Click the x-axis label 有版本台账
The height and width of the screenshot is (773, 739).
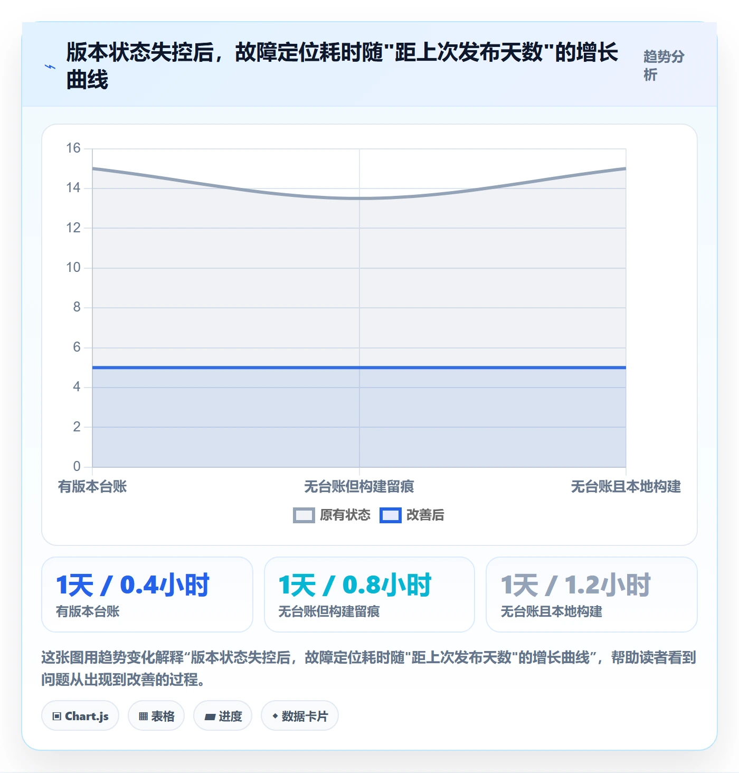point(92,486)
